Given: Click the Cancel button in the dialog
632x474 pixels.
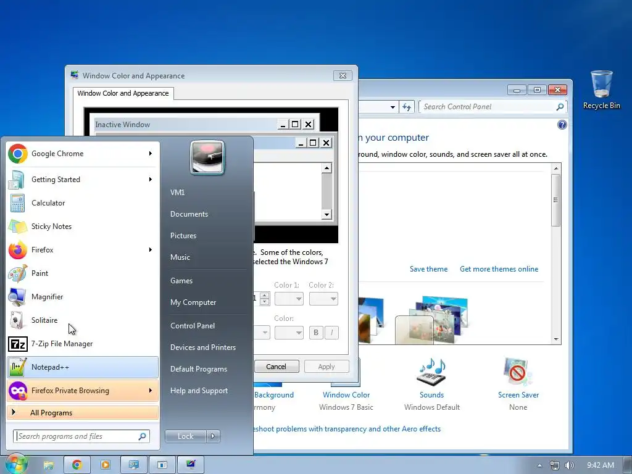Looking at the screenshot, I should 276,367.
